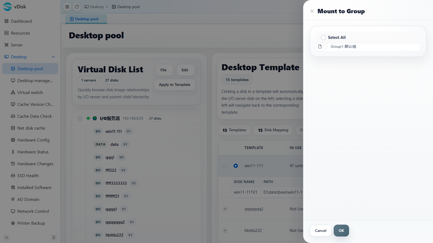This screenshot has height=243, width=433.
Task: Check the Group1-默认组 checkbox
Action: (325, 47)
